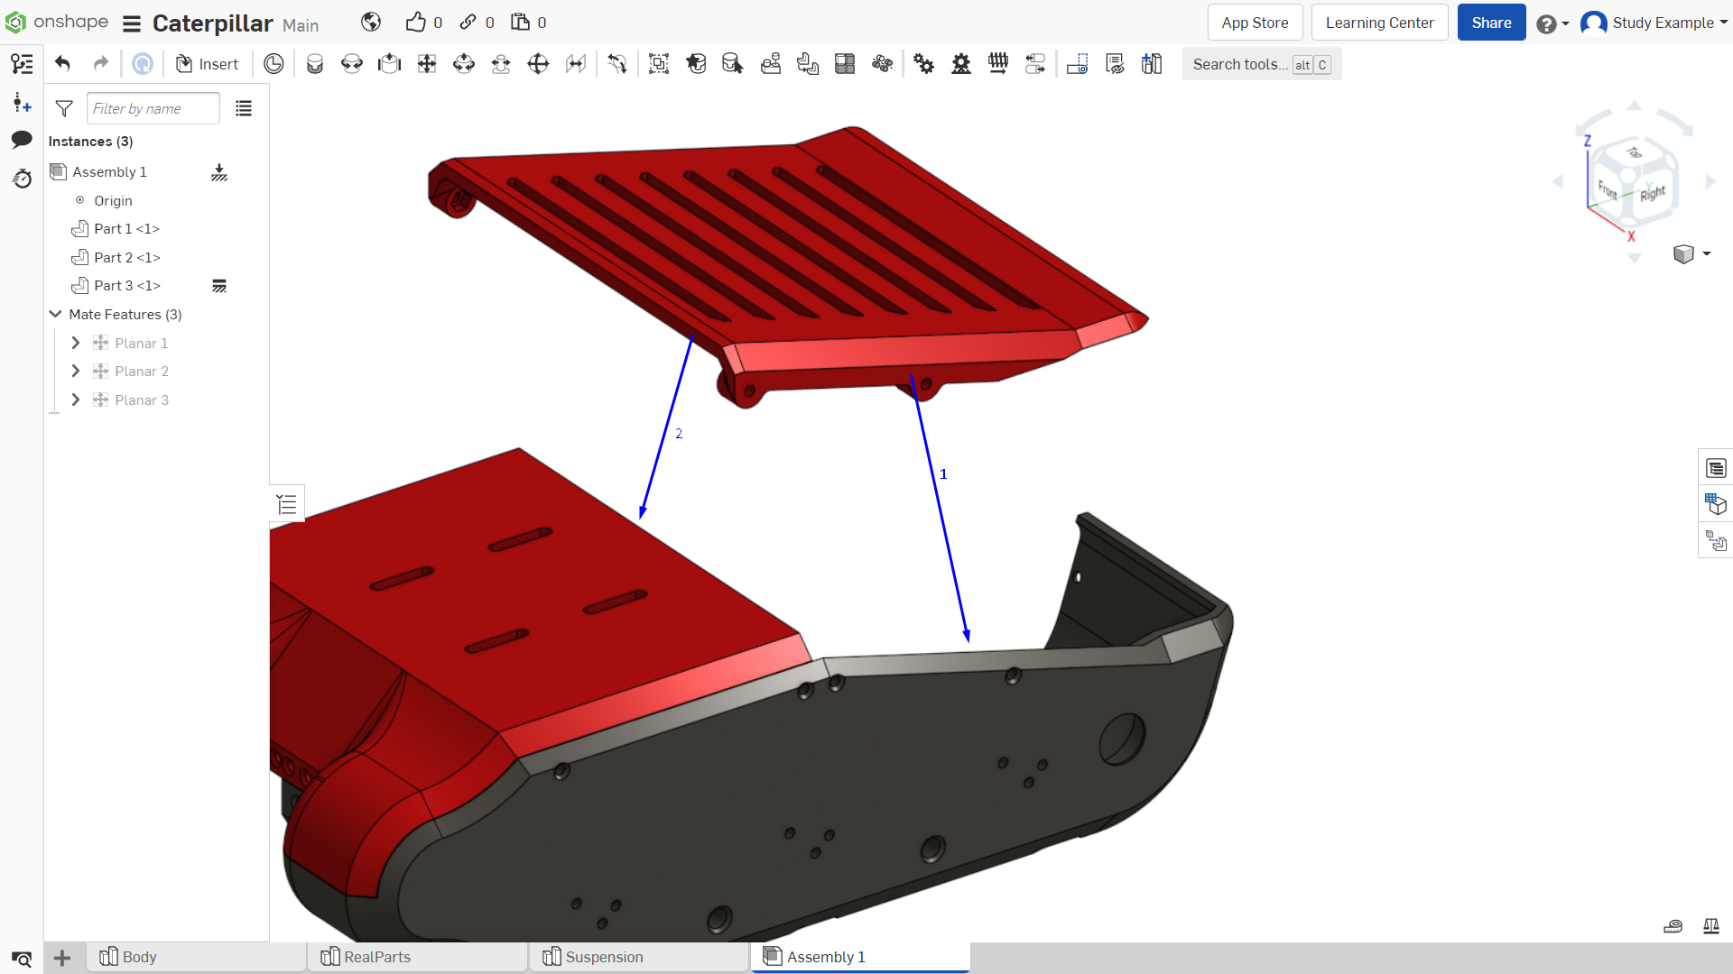
Task: Open the Comments speech bubble icon
Action: pyautogui.click(x=22, y=139)
